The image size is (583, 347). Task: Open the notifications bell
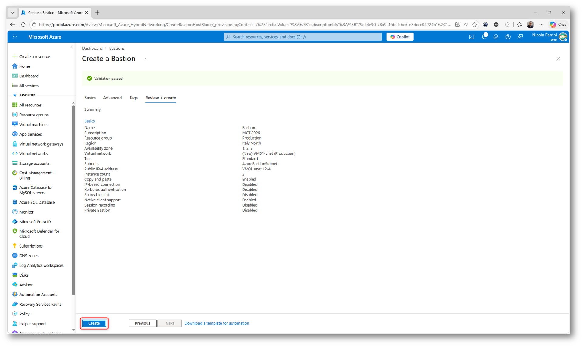[x=484, y=37]
